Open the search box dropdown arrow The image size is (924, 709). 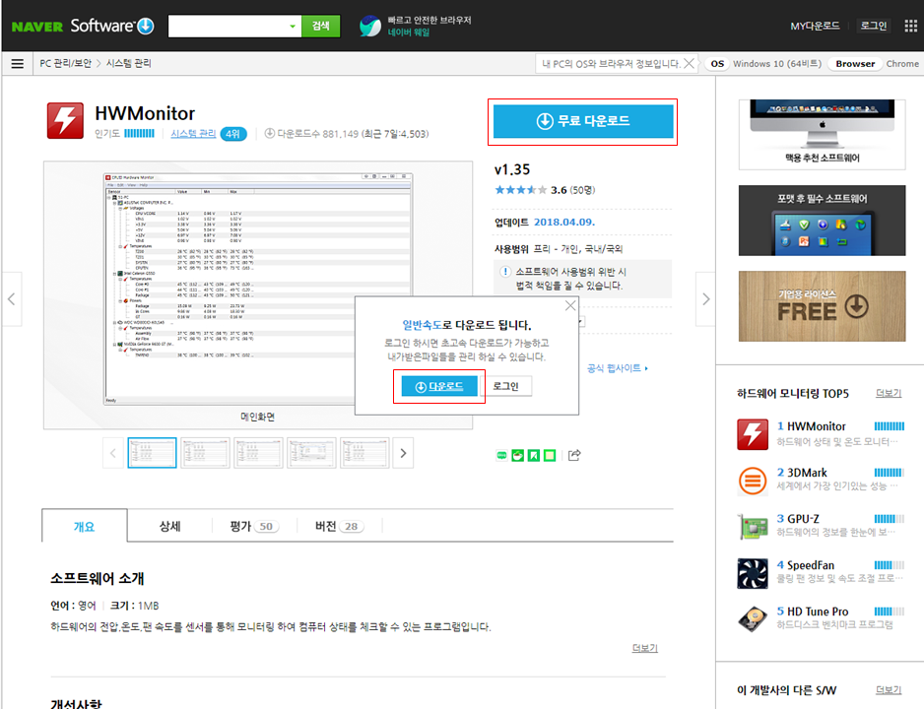point(293,26)
